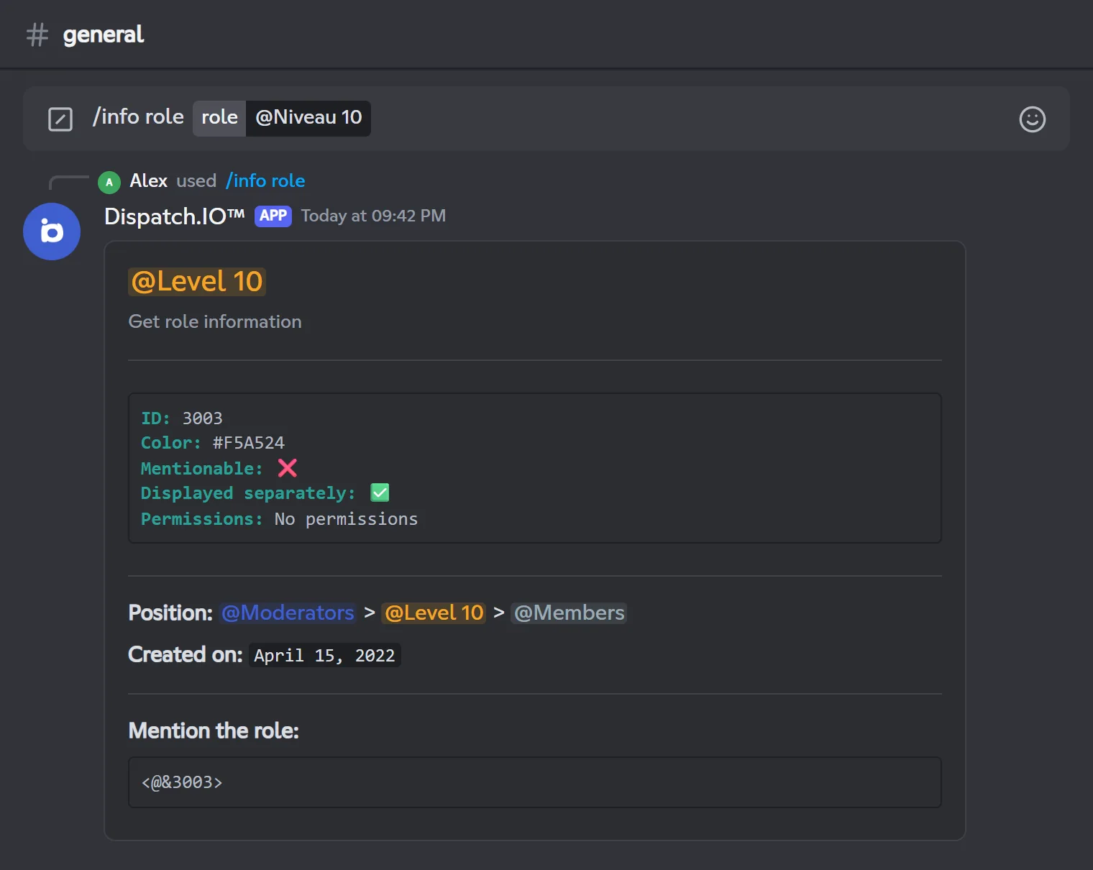
Task: Click the red cross next to Mentionable
Action: pos(288,468)
